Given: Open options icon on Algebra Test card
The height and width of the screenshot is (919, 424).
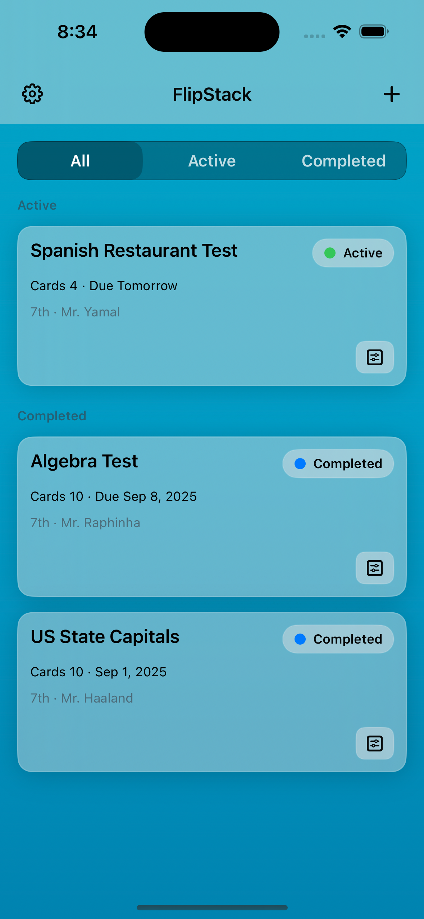Looking at the screenshot, I should 374,568.
